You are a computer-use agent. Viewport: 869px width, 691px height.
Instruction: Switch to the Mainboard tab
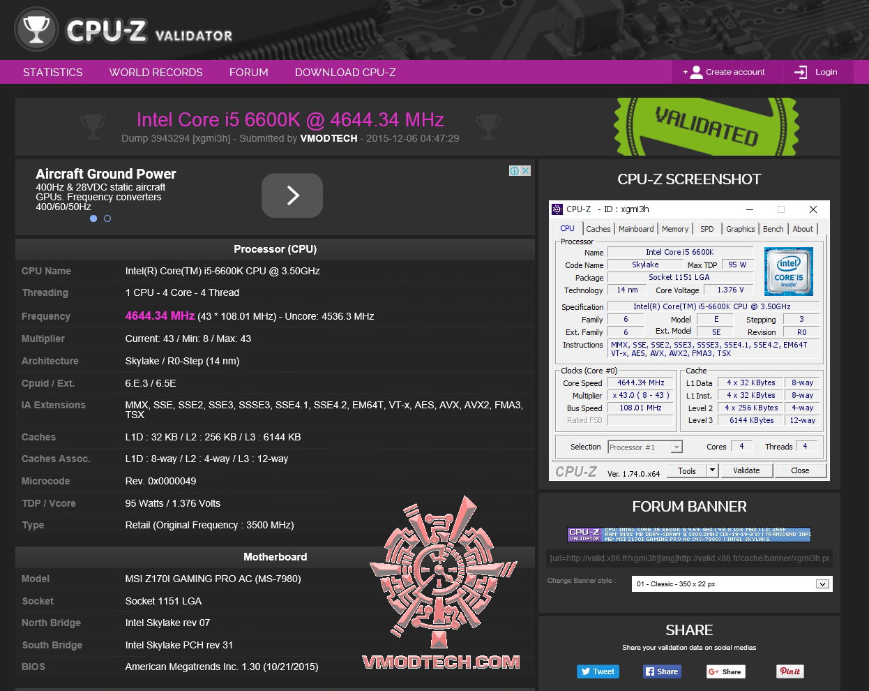(636, 229)
